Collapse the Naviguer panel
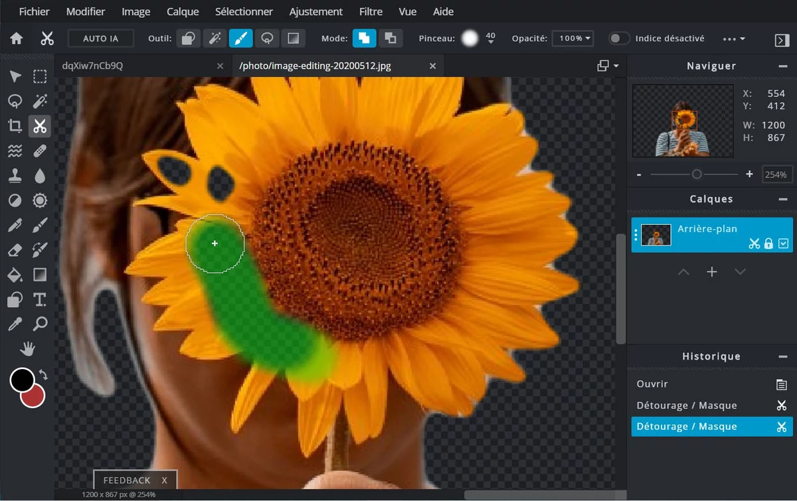797x501 pixels. 783,66
